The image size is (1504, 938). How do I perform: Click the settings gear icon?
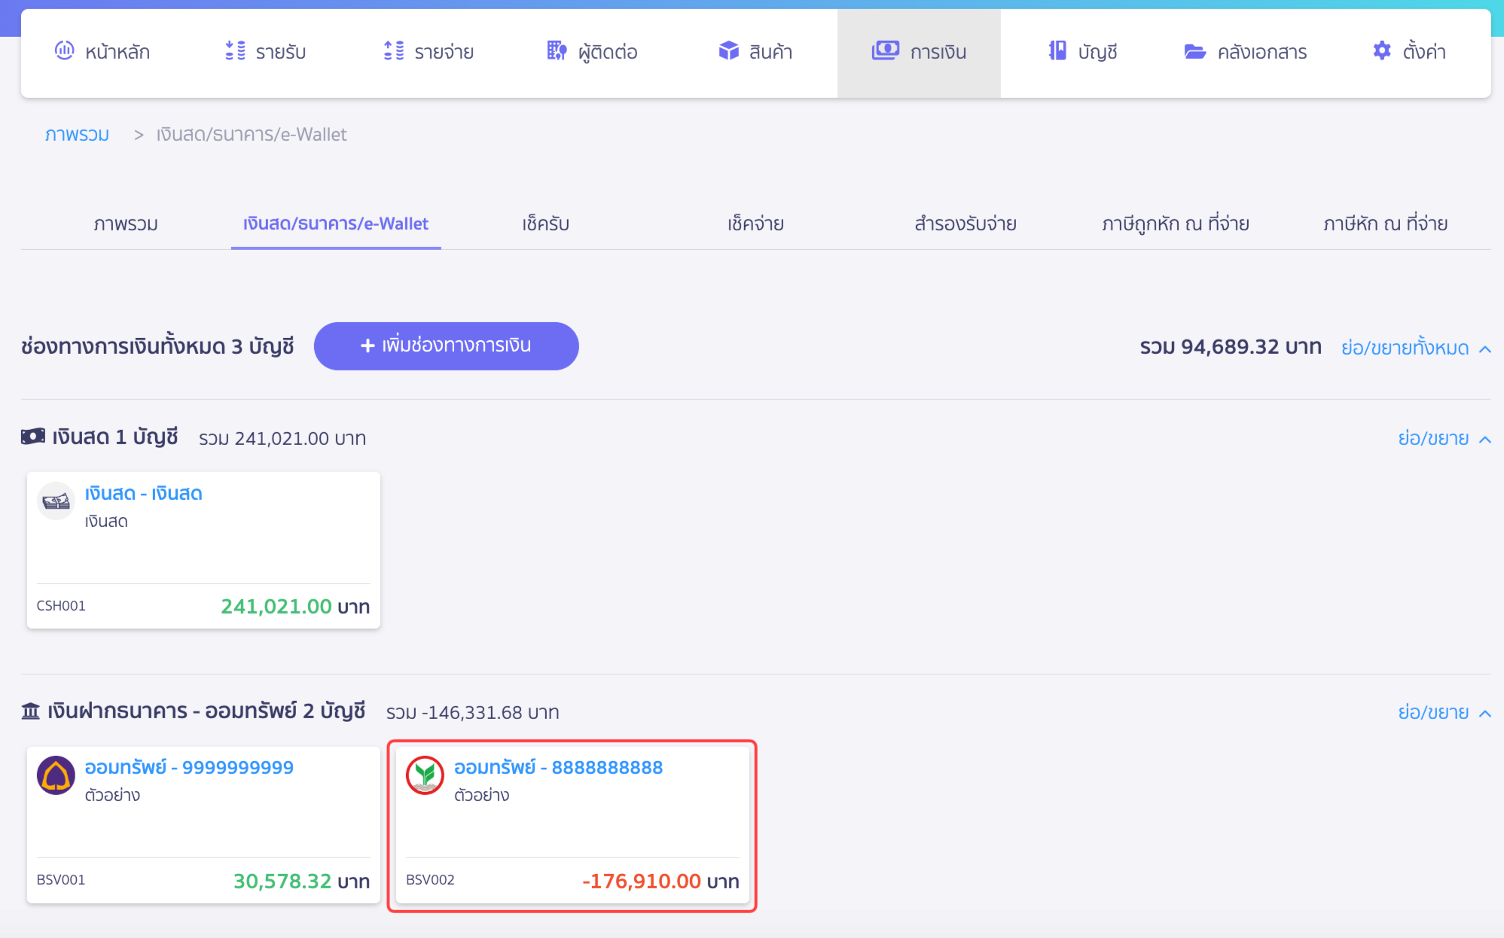pyautogui.click(x=1382, y=51)
